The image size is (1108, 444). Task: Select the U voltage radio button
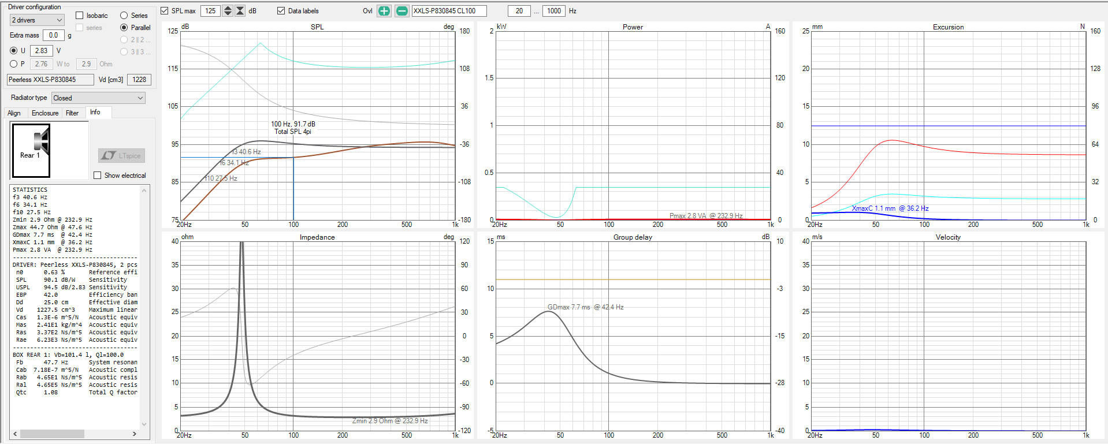[13, 51]
